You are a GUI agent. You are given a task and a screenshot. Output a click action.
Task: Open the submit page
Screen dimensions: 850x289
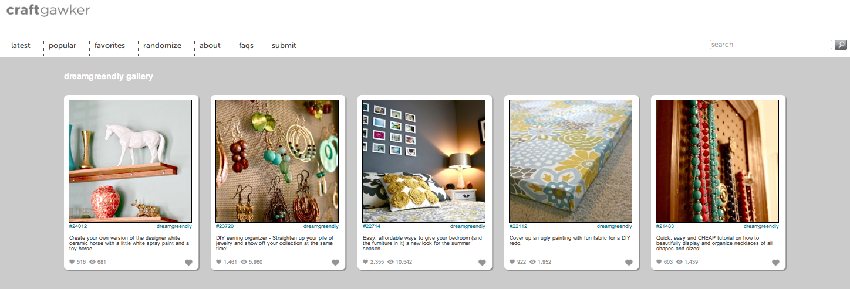click(284, 45)
